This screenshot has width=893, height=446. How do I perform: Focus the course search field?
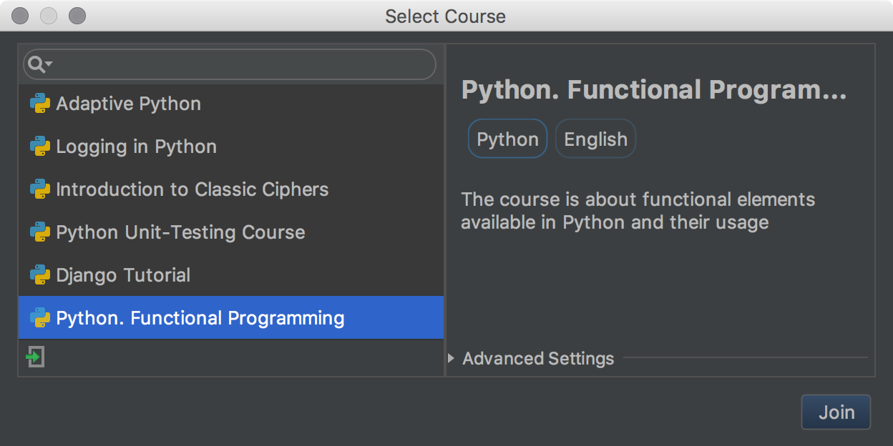pyautogui.click(x=229, y=64)
